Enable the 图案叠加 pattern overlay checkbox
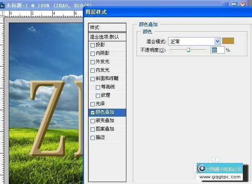The height and width of the screenshot is (184, 252). click(x=92, y=129)
